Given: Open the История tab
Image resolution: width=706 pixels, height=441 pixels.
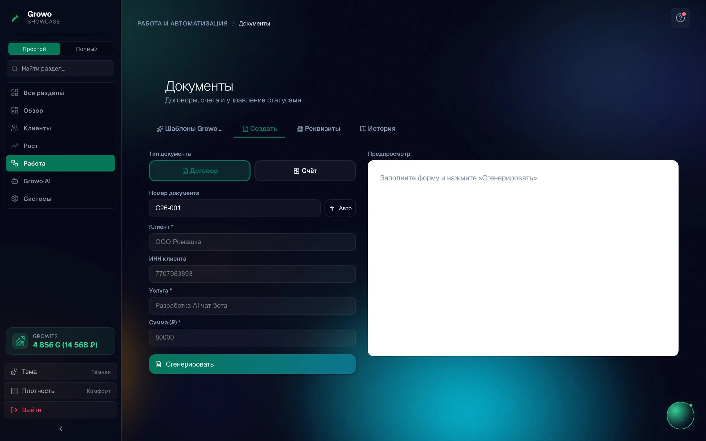Looking at the screenshot, I should pos(378,129).
